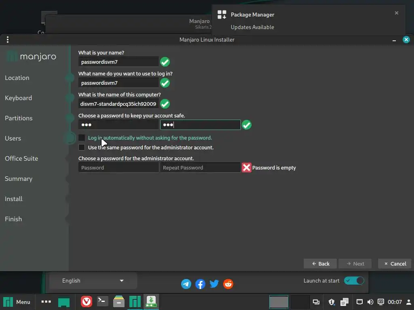Click Package Manager notification icon
The height and width of the screenshot is (310, 414).
pos(222,15)
